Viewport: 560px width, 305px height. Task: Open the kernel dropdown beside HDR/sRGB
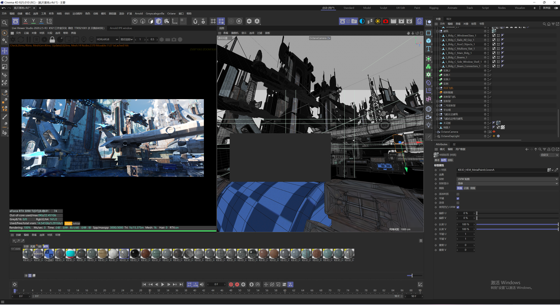(127, 39)
